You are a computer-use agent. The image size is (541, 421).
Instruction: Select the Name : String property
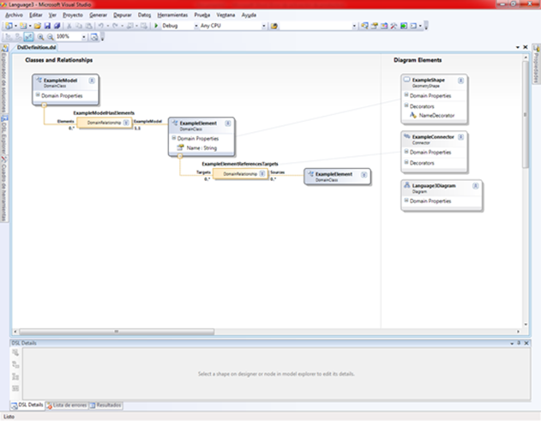click(x=201, y=148)
